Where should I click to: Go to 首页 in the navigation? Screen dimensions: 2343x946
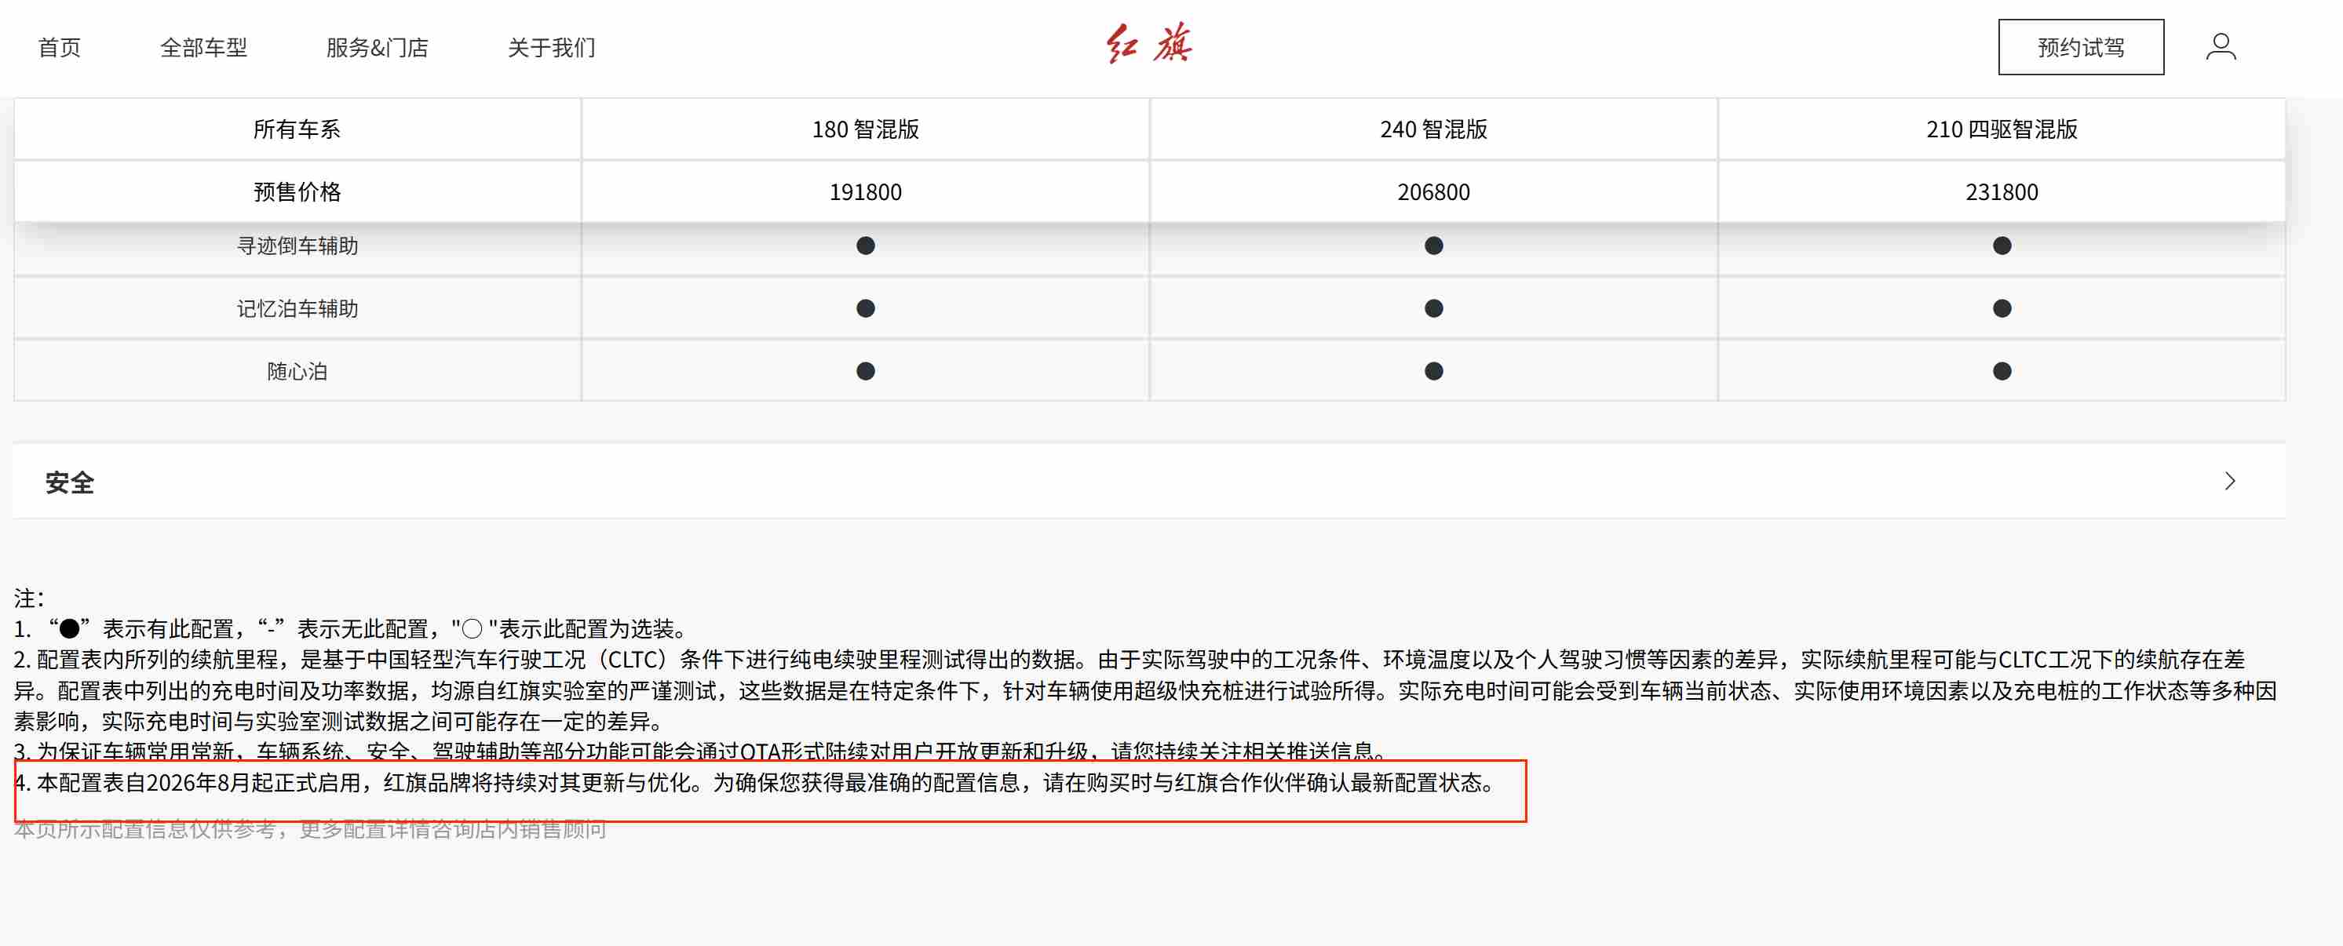(x=60, y=47)
